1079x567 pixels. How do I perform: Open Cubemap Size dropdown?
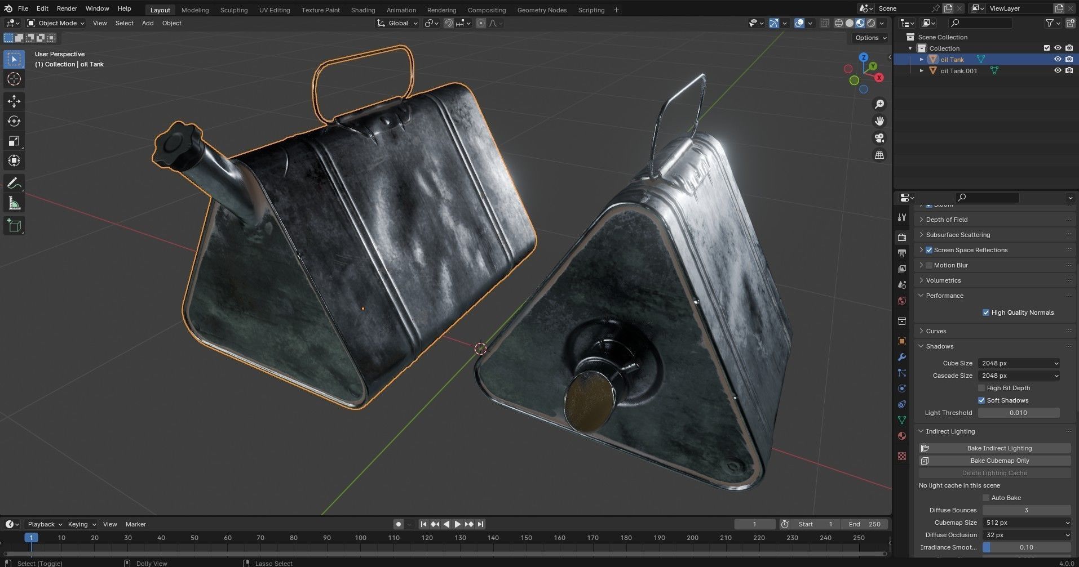click(x=1027, y=523)
